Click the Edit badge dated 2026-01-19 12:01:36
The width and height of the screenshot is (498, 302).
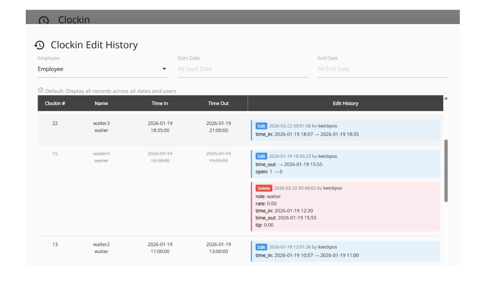[x=261, y=247]
